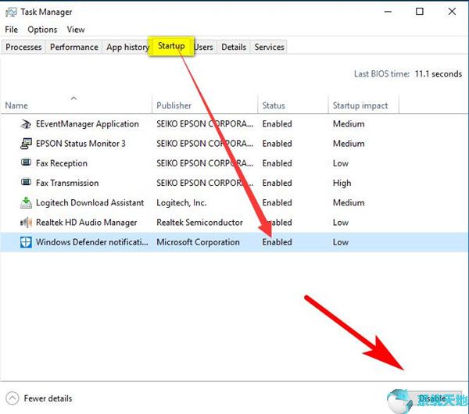
Task: Click the Fax Reception row icon
Action: coord(26,162)
